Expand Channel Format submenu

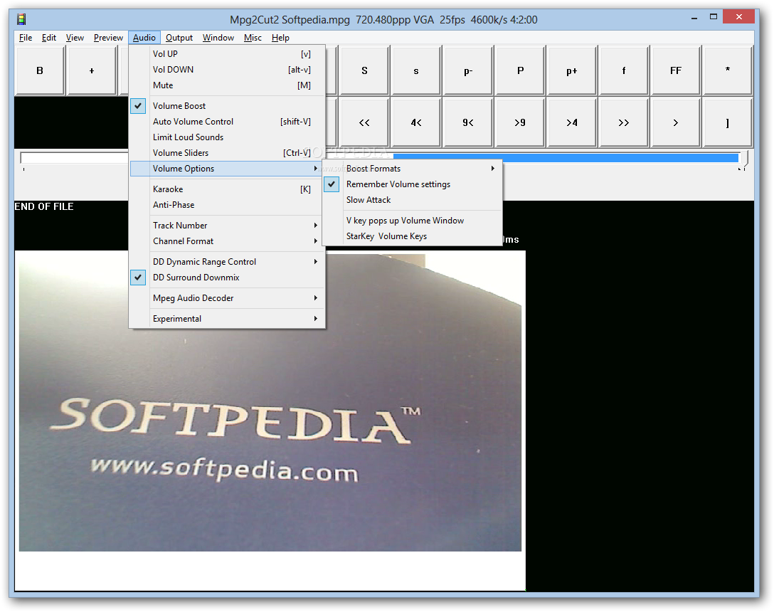click(227, 241)
